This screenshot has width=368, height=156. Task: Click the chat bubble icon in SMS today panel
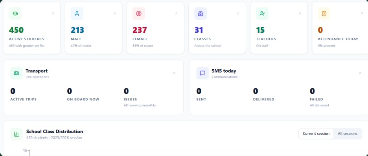coord(202,73)
